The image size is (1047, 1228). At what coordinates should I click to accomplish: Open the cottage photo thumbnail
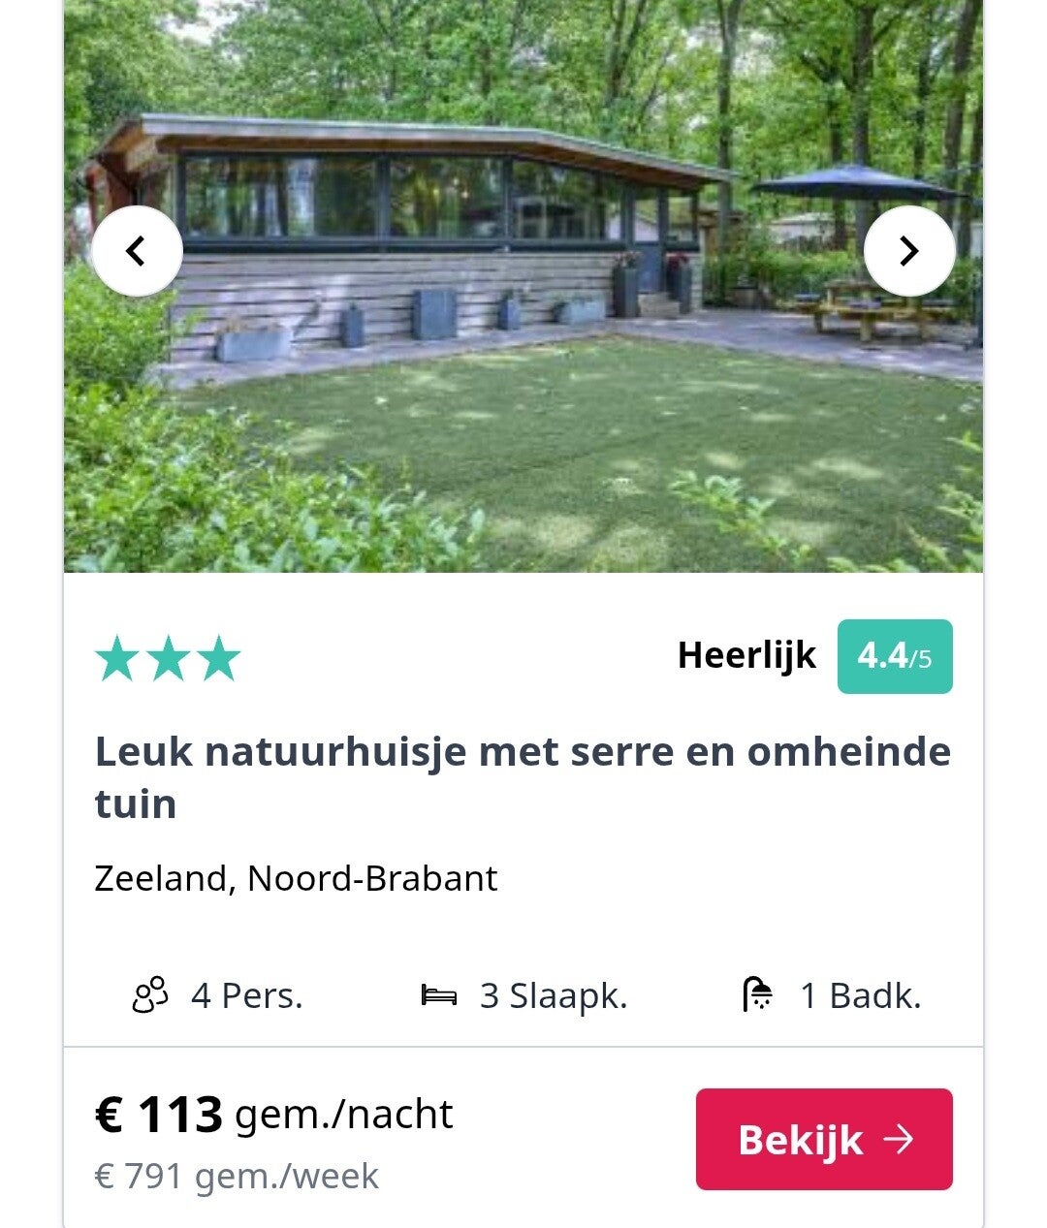523,286
